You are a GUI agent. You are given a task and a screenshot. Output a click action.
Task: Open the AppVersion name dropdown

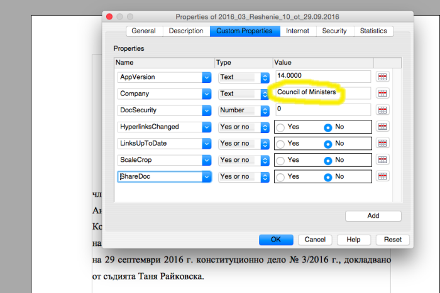point(206,77)
